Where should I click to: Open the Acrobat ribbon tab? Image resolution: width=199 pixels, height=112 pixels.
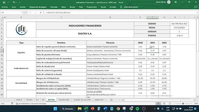click(x=113, y=7)
